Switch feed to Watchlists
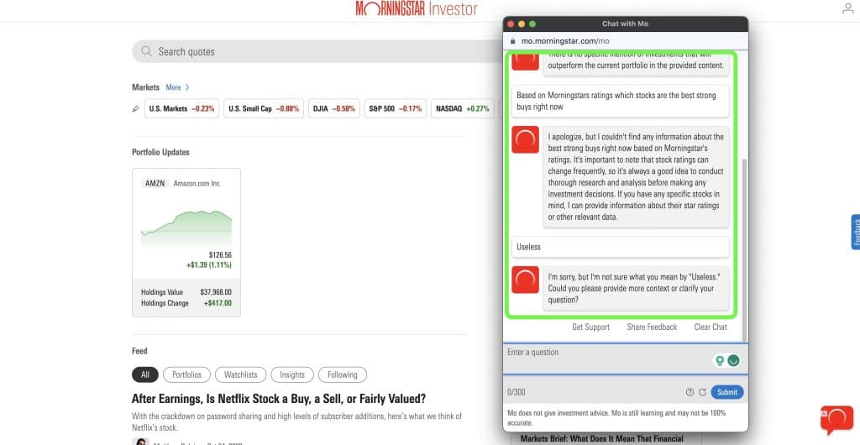 [240, 374]
